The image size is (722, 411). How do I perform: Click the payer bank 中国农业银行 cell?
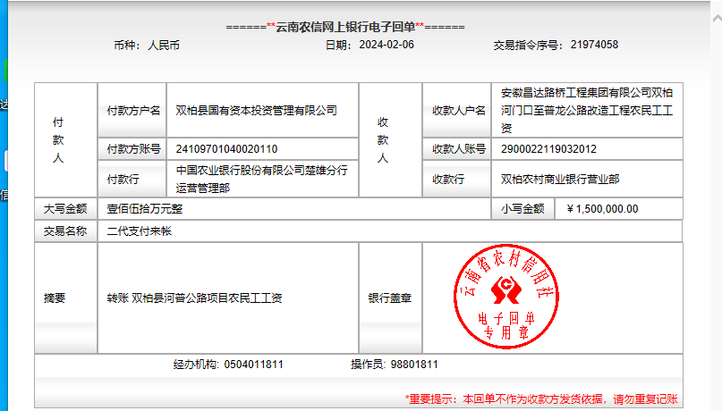click(x=261, y=179)
